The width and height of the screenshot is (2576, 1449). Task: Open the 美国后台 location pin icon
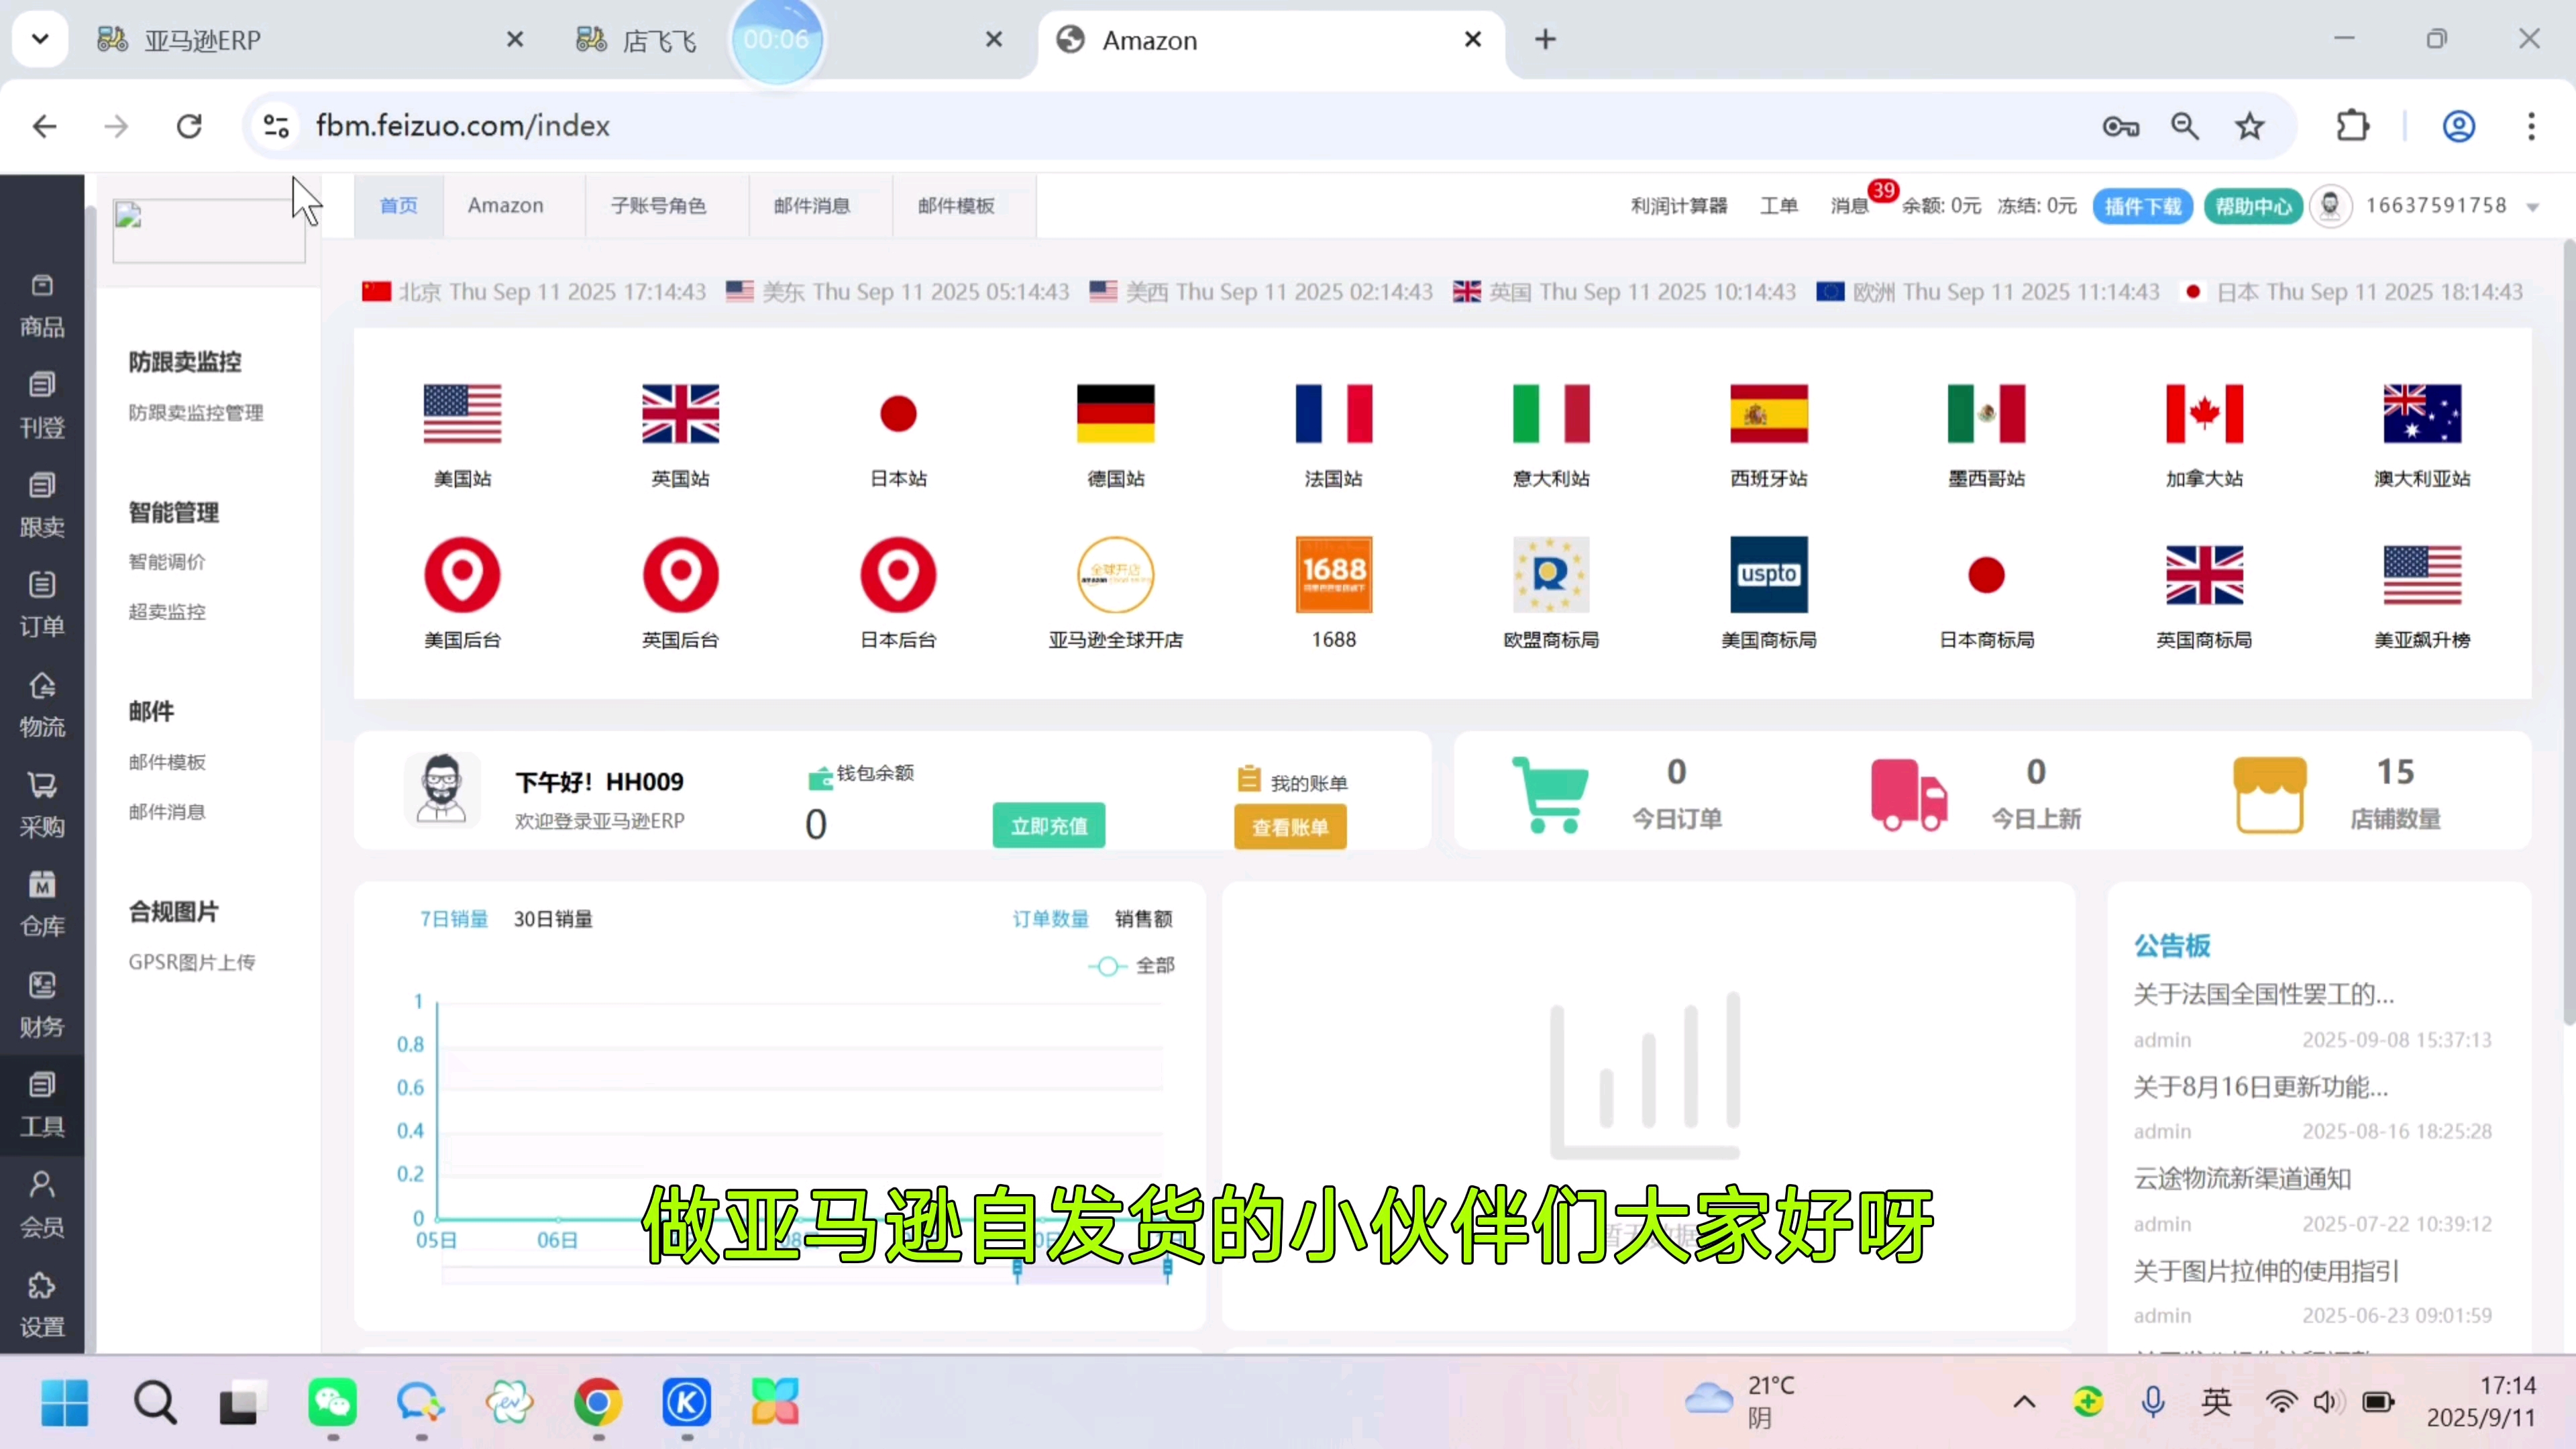462,575
